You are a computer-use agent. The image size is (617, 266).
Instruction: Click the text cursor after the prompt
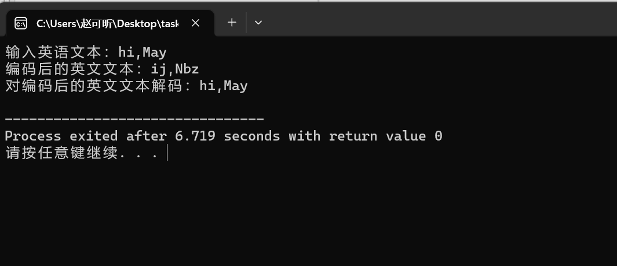167,153
